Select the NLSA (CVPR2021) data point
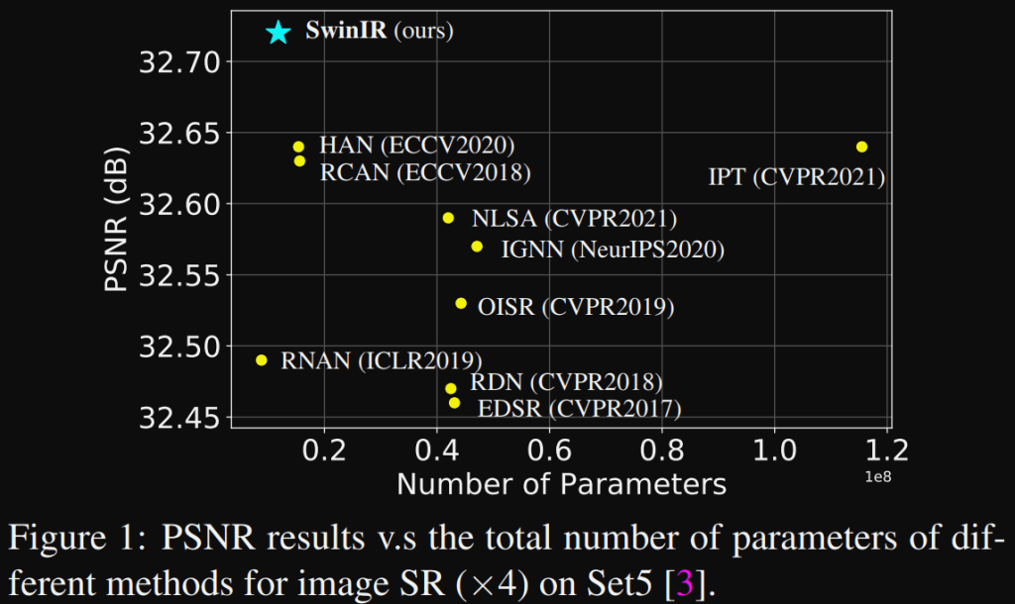Screen dimensions: 1015x604 tap(448, 218)
